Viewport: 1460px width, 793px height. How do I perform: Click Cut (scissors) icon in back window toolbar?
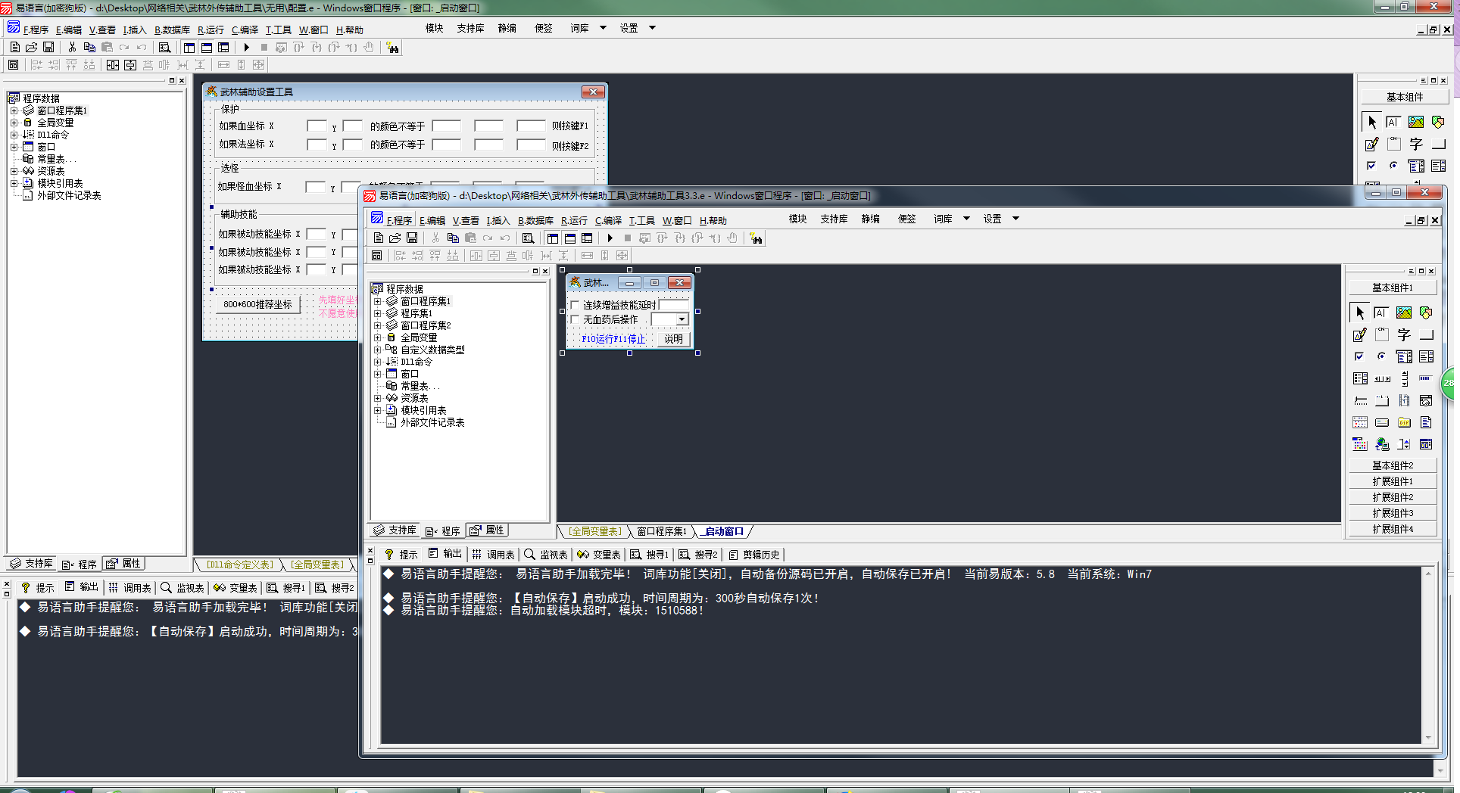coord(72,48)
